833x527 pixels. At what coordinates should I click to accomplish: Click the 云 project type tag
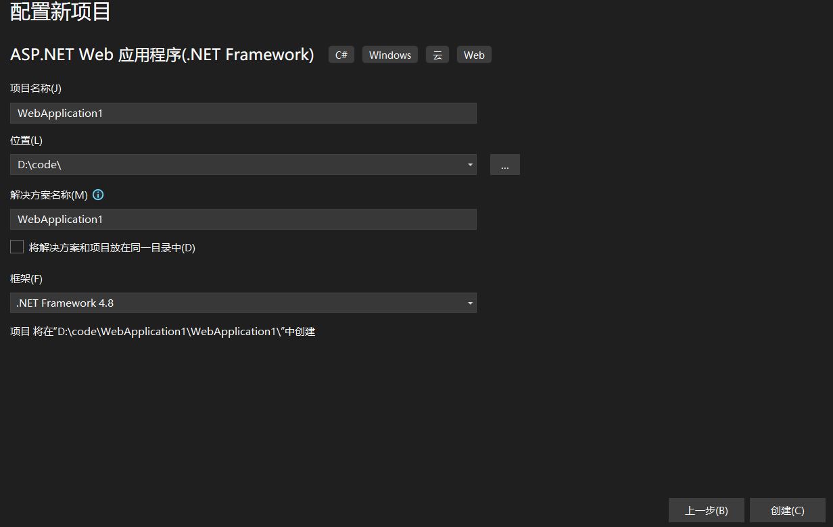click(437, 55)
